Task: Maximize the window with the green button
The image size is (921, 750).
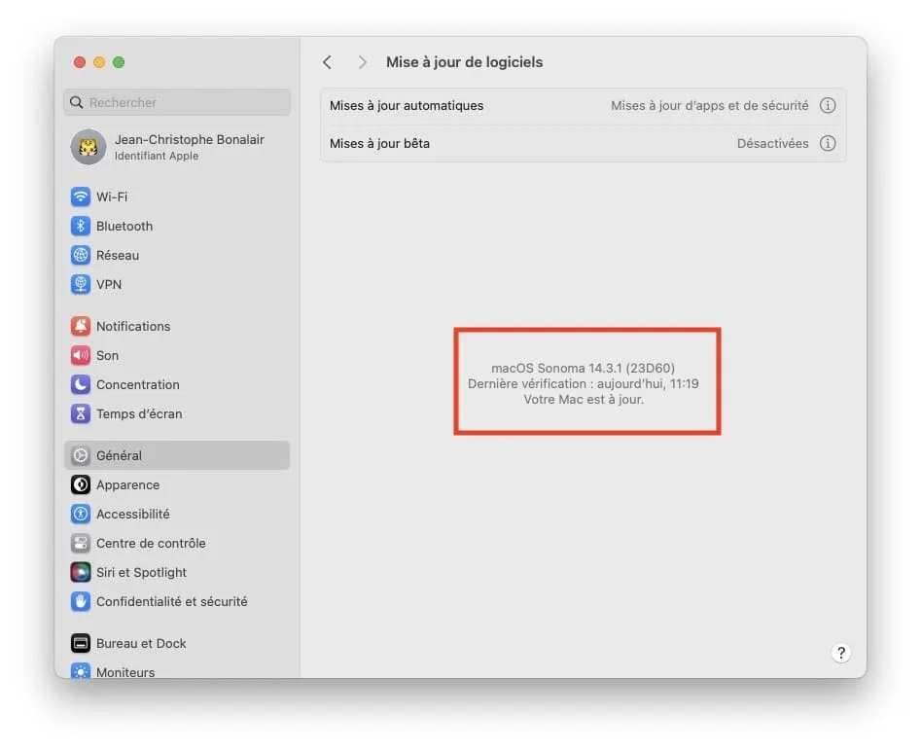Action: 119,62
